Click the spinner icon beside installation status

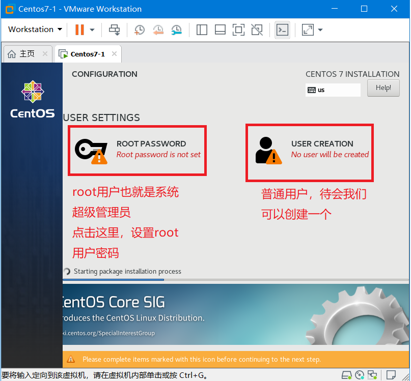pos(67,271)
